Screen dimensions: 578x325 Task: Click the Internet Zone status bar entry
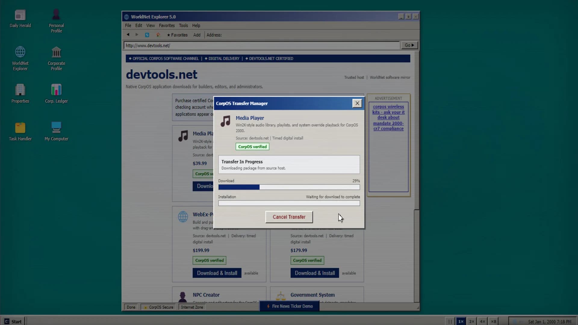[x=192, y=307]
